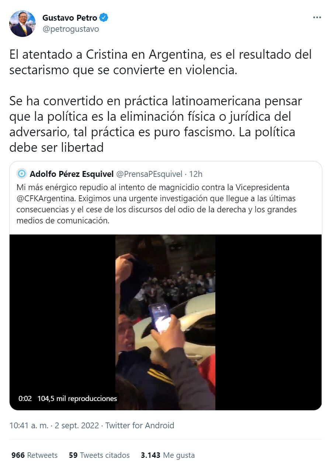Click the quoted tweet's text body
The width and height of the screenshot is (326, 466).
tap(156, 204)
